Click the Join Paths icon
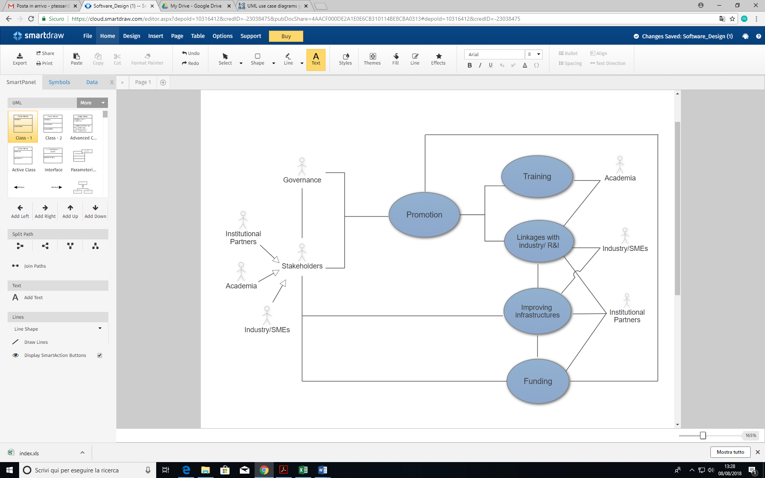Image resolution: width=765 pixels, height=478 pixels. pos(16,266)
